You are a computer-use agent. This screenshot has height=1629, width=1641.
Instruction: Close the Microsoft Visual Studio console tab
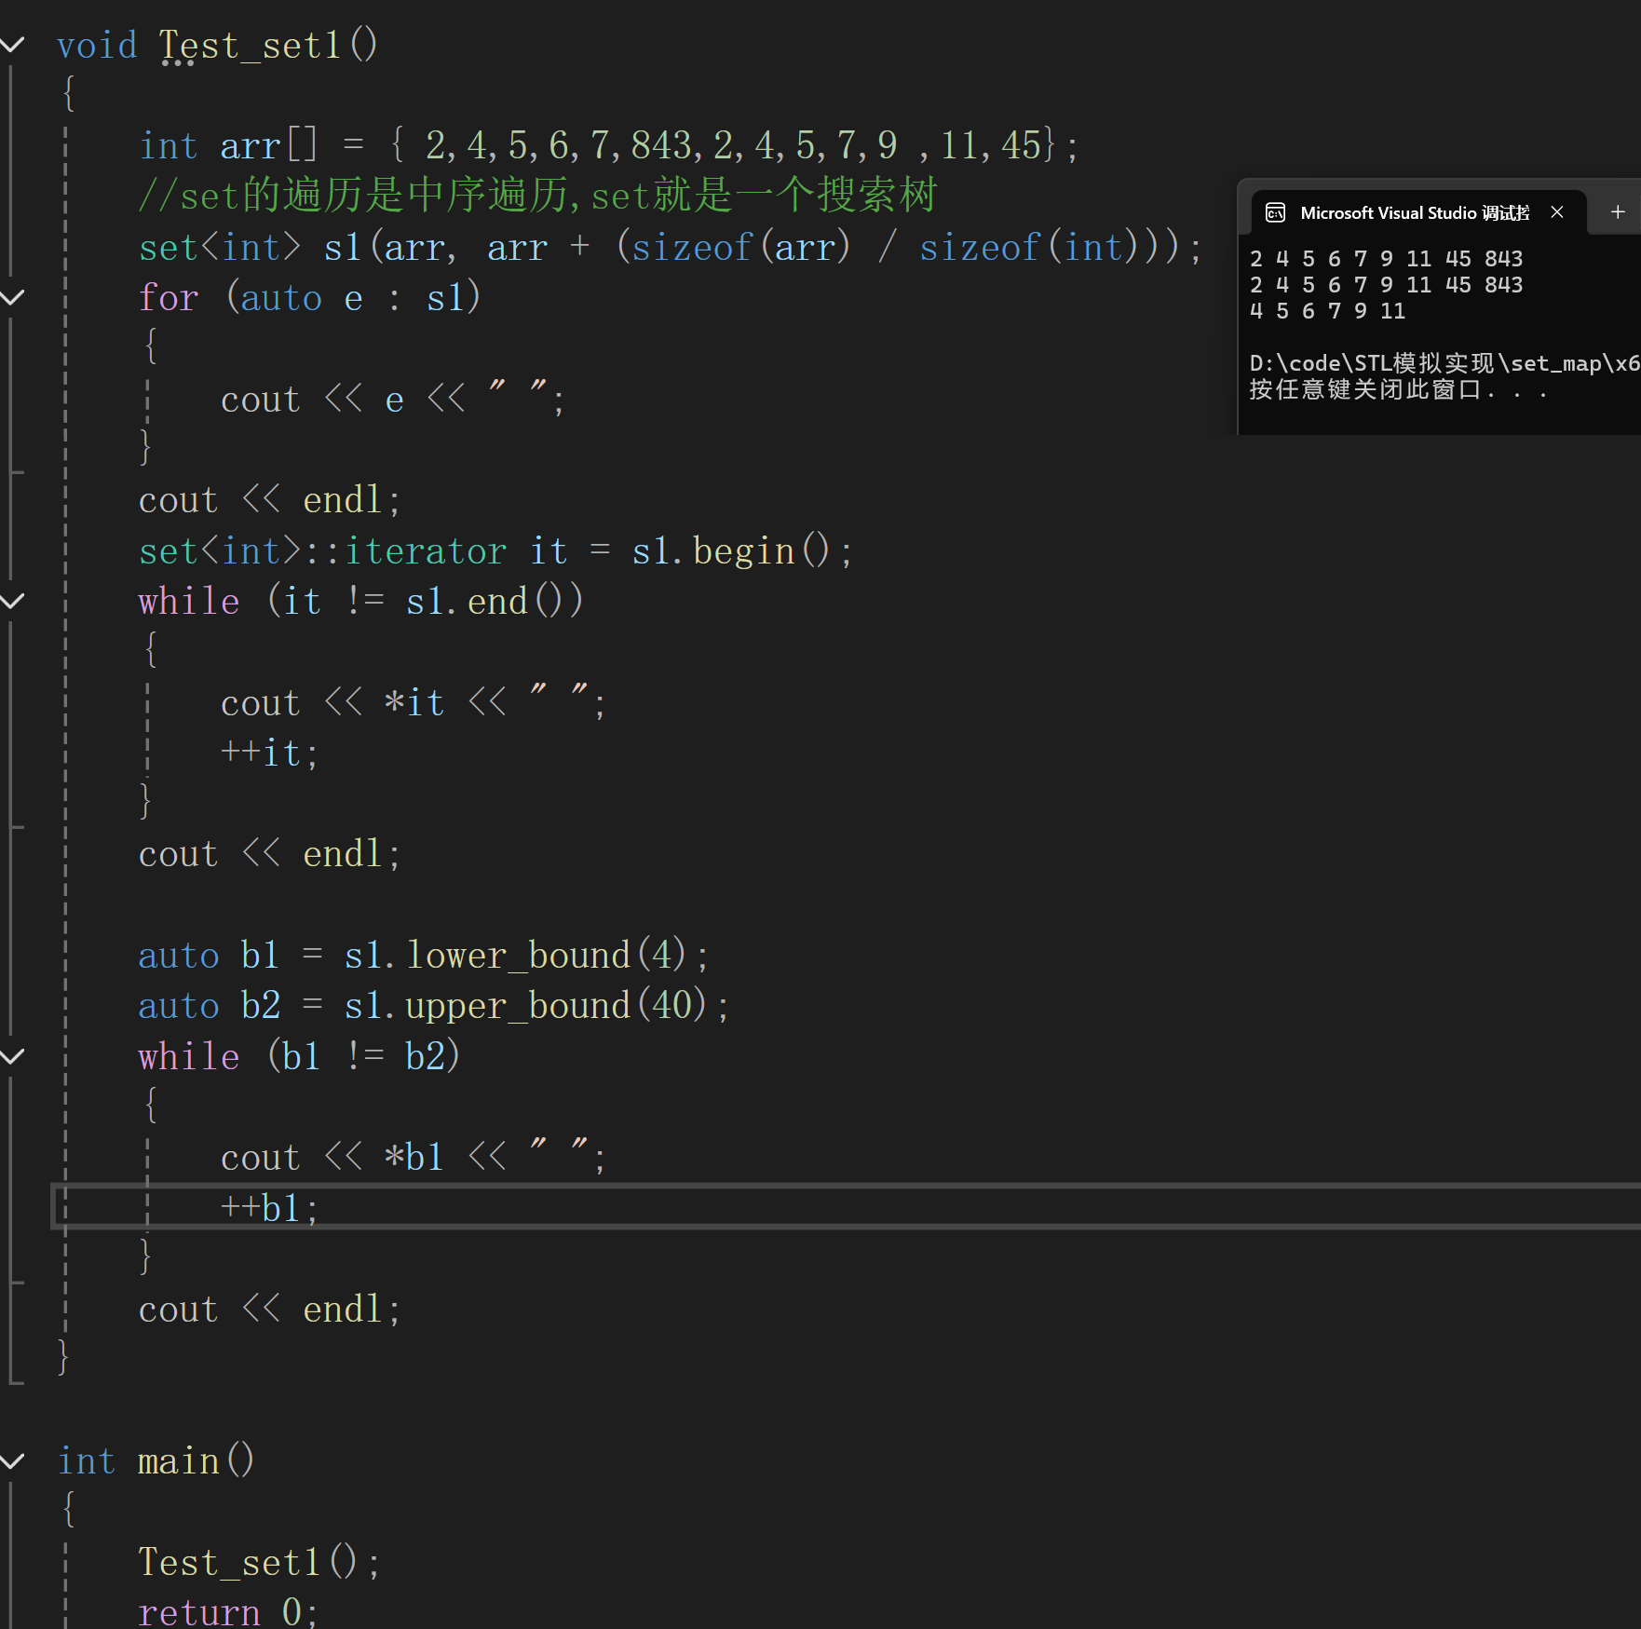tap(1557, 212)
